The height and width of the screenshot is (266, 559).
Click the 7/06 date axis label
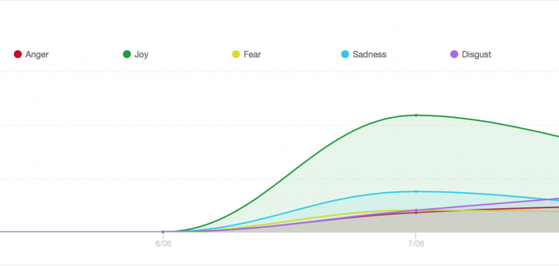tap(416, 244)
